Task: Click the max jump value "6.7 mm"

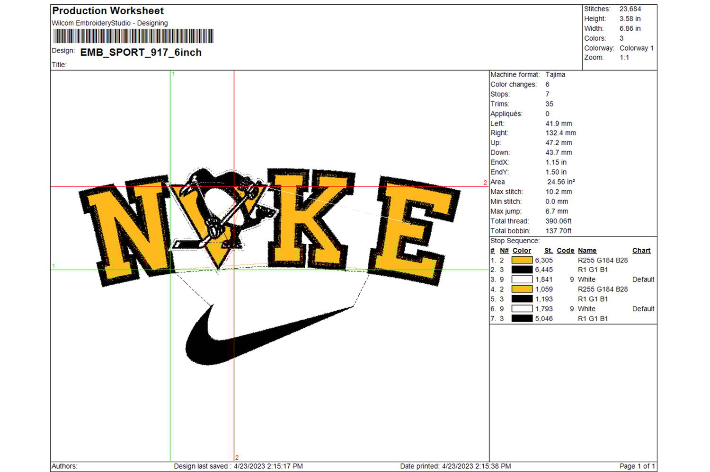Action: point(557,211)
